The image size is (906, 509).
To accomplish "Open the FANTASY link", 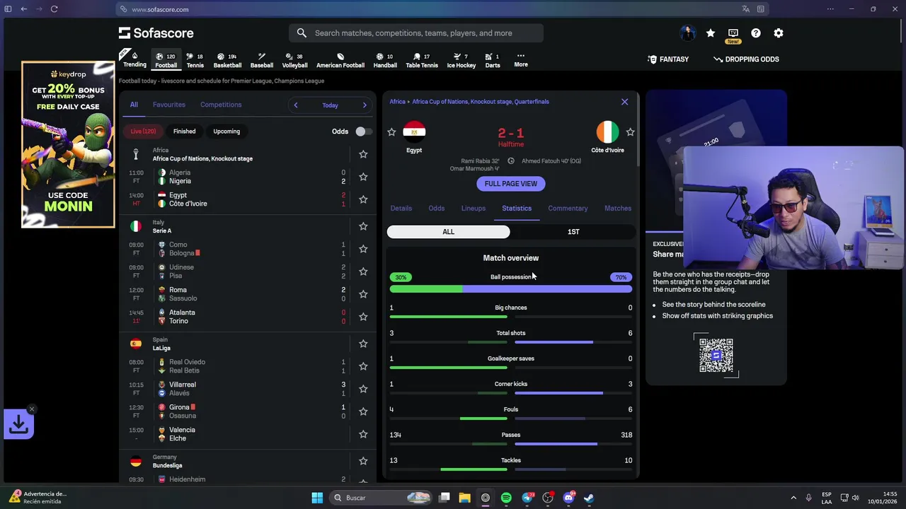I will pyautogui.click(x=668, y=59).
